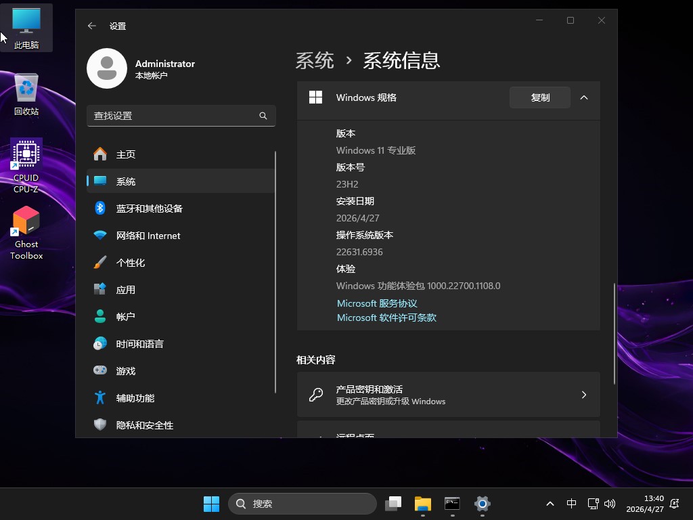The height and width of the screenshot is (520, 693).
Task: Open the Apps settings section
Action: [126, 290]
